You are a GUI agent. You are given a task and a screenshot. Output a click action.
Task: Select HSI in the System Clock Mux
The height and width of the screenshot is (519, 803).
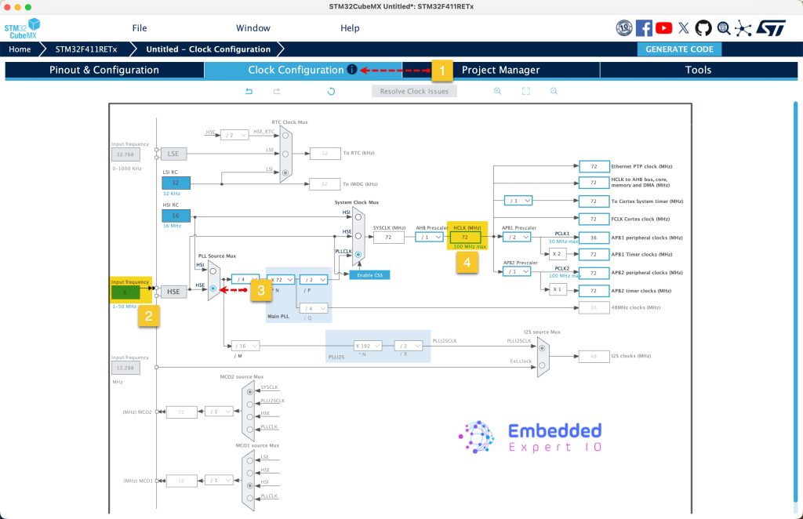coord(358,217)
